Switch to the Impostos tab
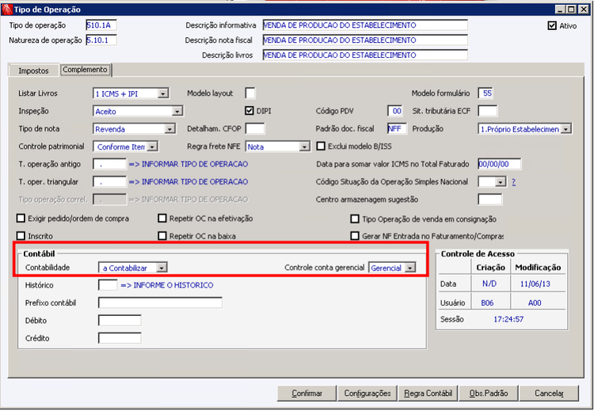 pyautogui.click(x=33, y=70)
